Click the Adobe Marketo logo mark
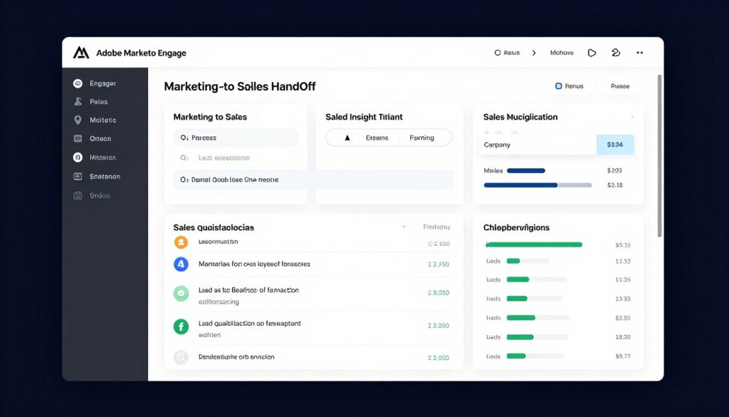This screenshot has height=417, width=729. click(x=81, y=52)
